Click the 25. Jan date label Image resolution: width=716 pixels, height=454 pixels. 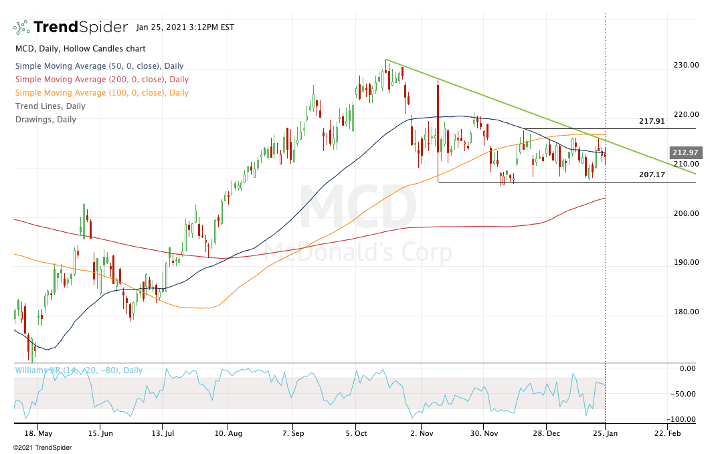pos(605,433)
